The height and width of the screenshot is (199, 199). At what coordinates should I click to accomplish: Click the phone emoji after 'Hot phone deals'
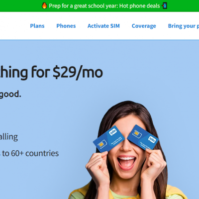coord(164,6)
